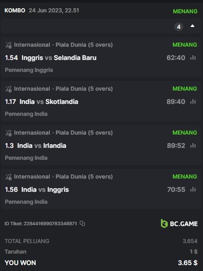203x271 pixels.
Task: Open the India vs Skotlandia match
Action: (x=48, y=102)
